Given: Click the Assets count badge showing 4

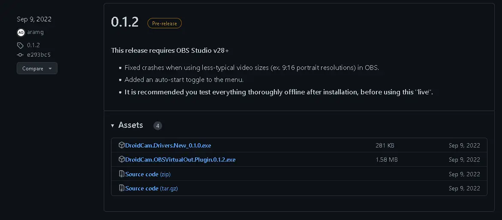Looking at the screenshot, I should (x=158, y=126).
